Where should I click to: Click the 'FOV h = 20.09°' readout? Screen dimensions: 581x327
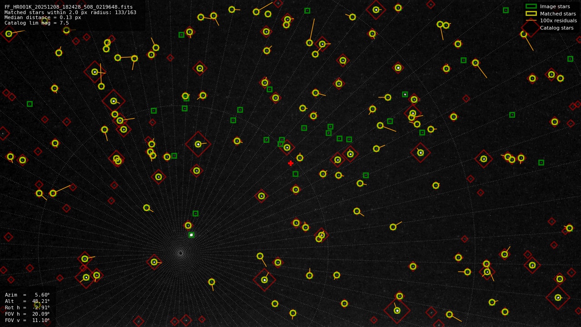[27, 314]
